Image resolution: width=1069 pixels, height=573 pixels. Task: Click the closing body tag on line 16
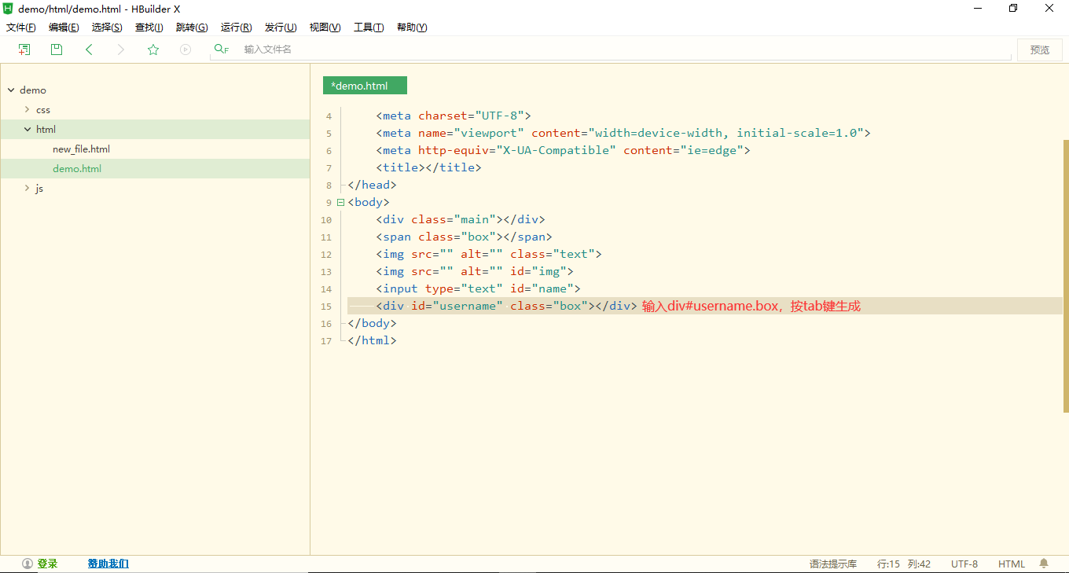372,323
